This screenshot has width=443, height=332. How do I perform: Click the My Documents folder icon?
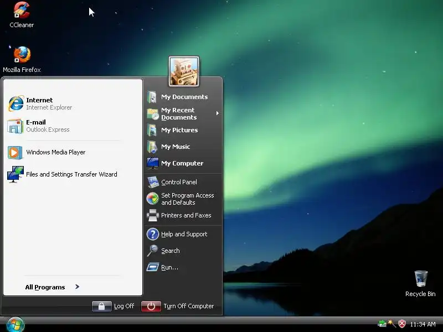(x=152, y=97)
